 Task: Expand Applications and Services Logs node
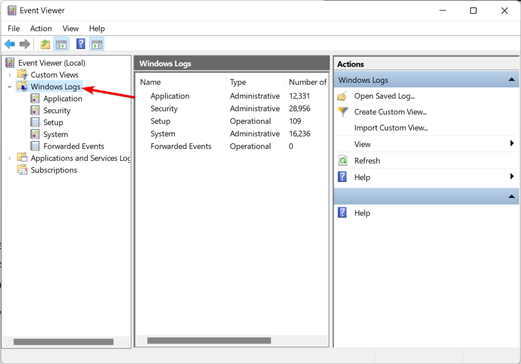click(x=10, y=158)
